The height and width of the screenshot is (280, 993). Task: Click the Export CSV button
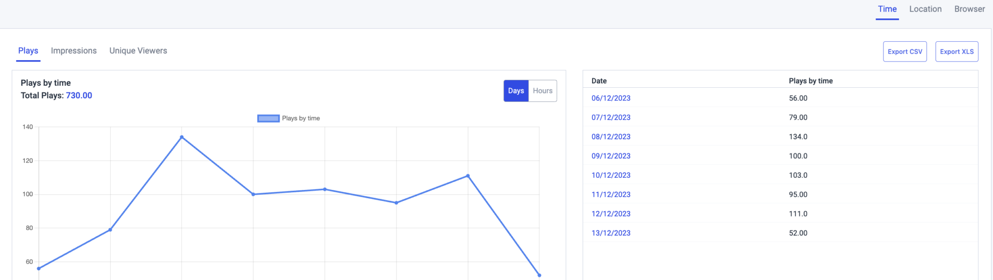[x=905, y=52]
